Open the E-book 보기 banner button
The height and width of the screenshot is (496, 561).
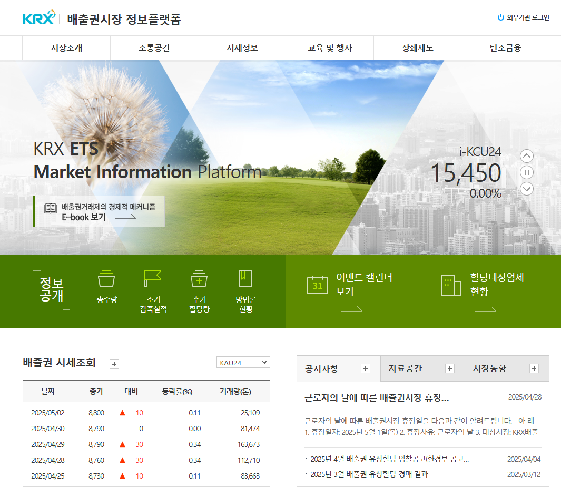pos(99,211)
